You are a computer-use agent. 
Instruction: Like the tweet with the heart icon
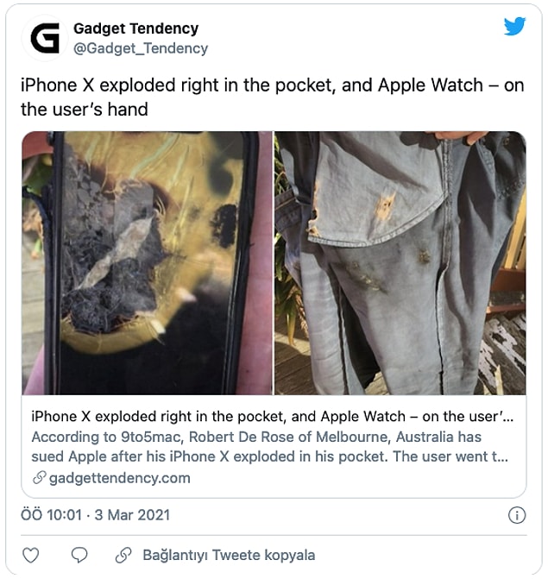30,555
